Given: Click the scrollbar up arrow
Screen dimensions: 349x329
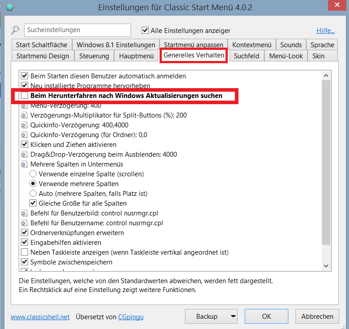Looking at the screenshot, I should tap(326, 76).
